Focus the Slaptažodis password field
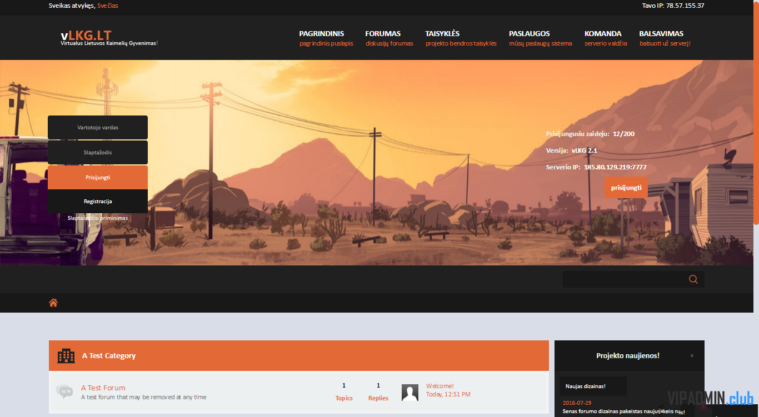The image size is (759, 417). coord(98,152)
